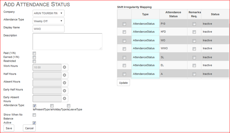Viewport: 230px width, 133px height.
Task: Open the Early Half Hours clock picker
Action: pyautogui.click(x=65, y=91)
